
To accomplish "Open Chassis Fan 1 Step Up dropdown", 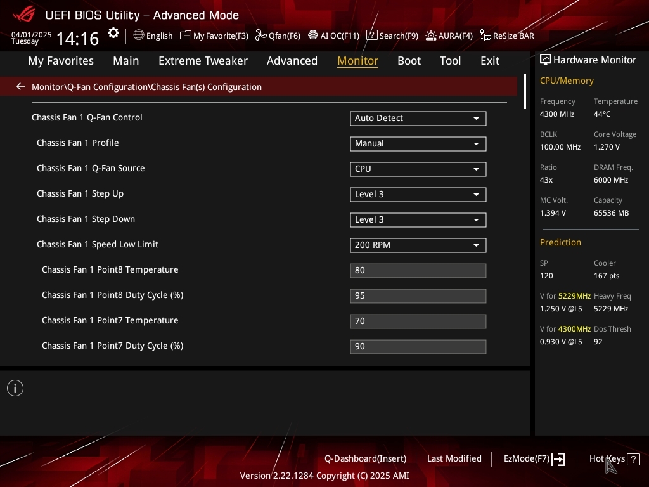I will pyautogui.click(x=418, y=194).
